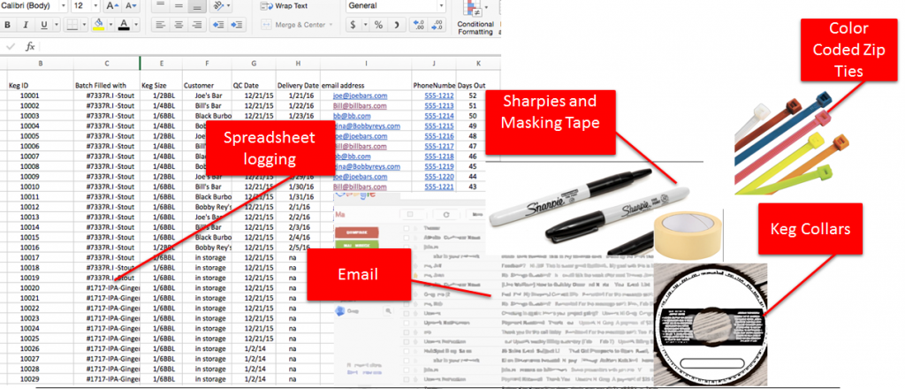905x389 pixels.
Task: Click the Borders button
Action: coord(72,25)
